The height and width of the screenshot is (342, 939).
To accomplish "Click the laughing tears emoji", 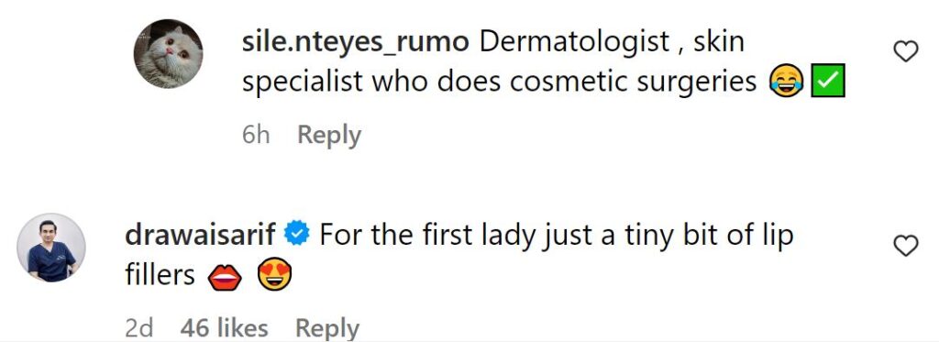I will (786, 83).
